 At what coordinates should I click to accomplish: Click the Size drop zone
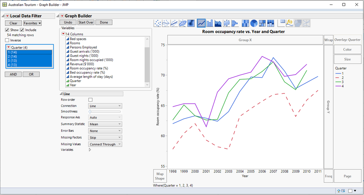(x=348, y=59)
